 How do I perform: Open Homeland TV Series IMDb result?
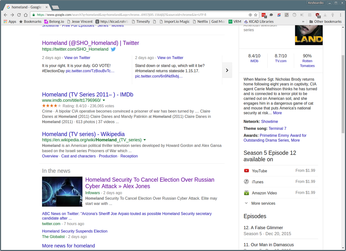88,94
